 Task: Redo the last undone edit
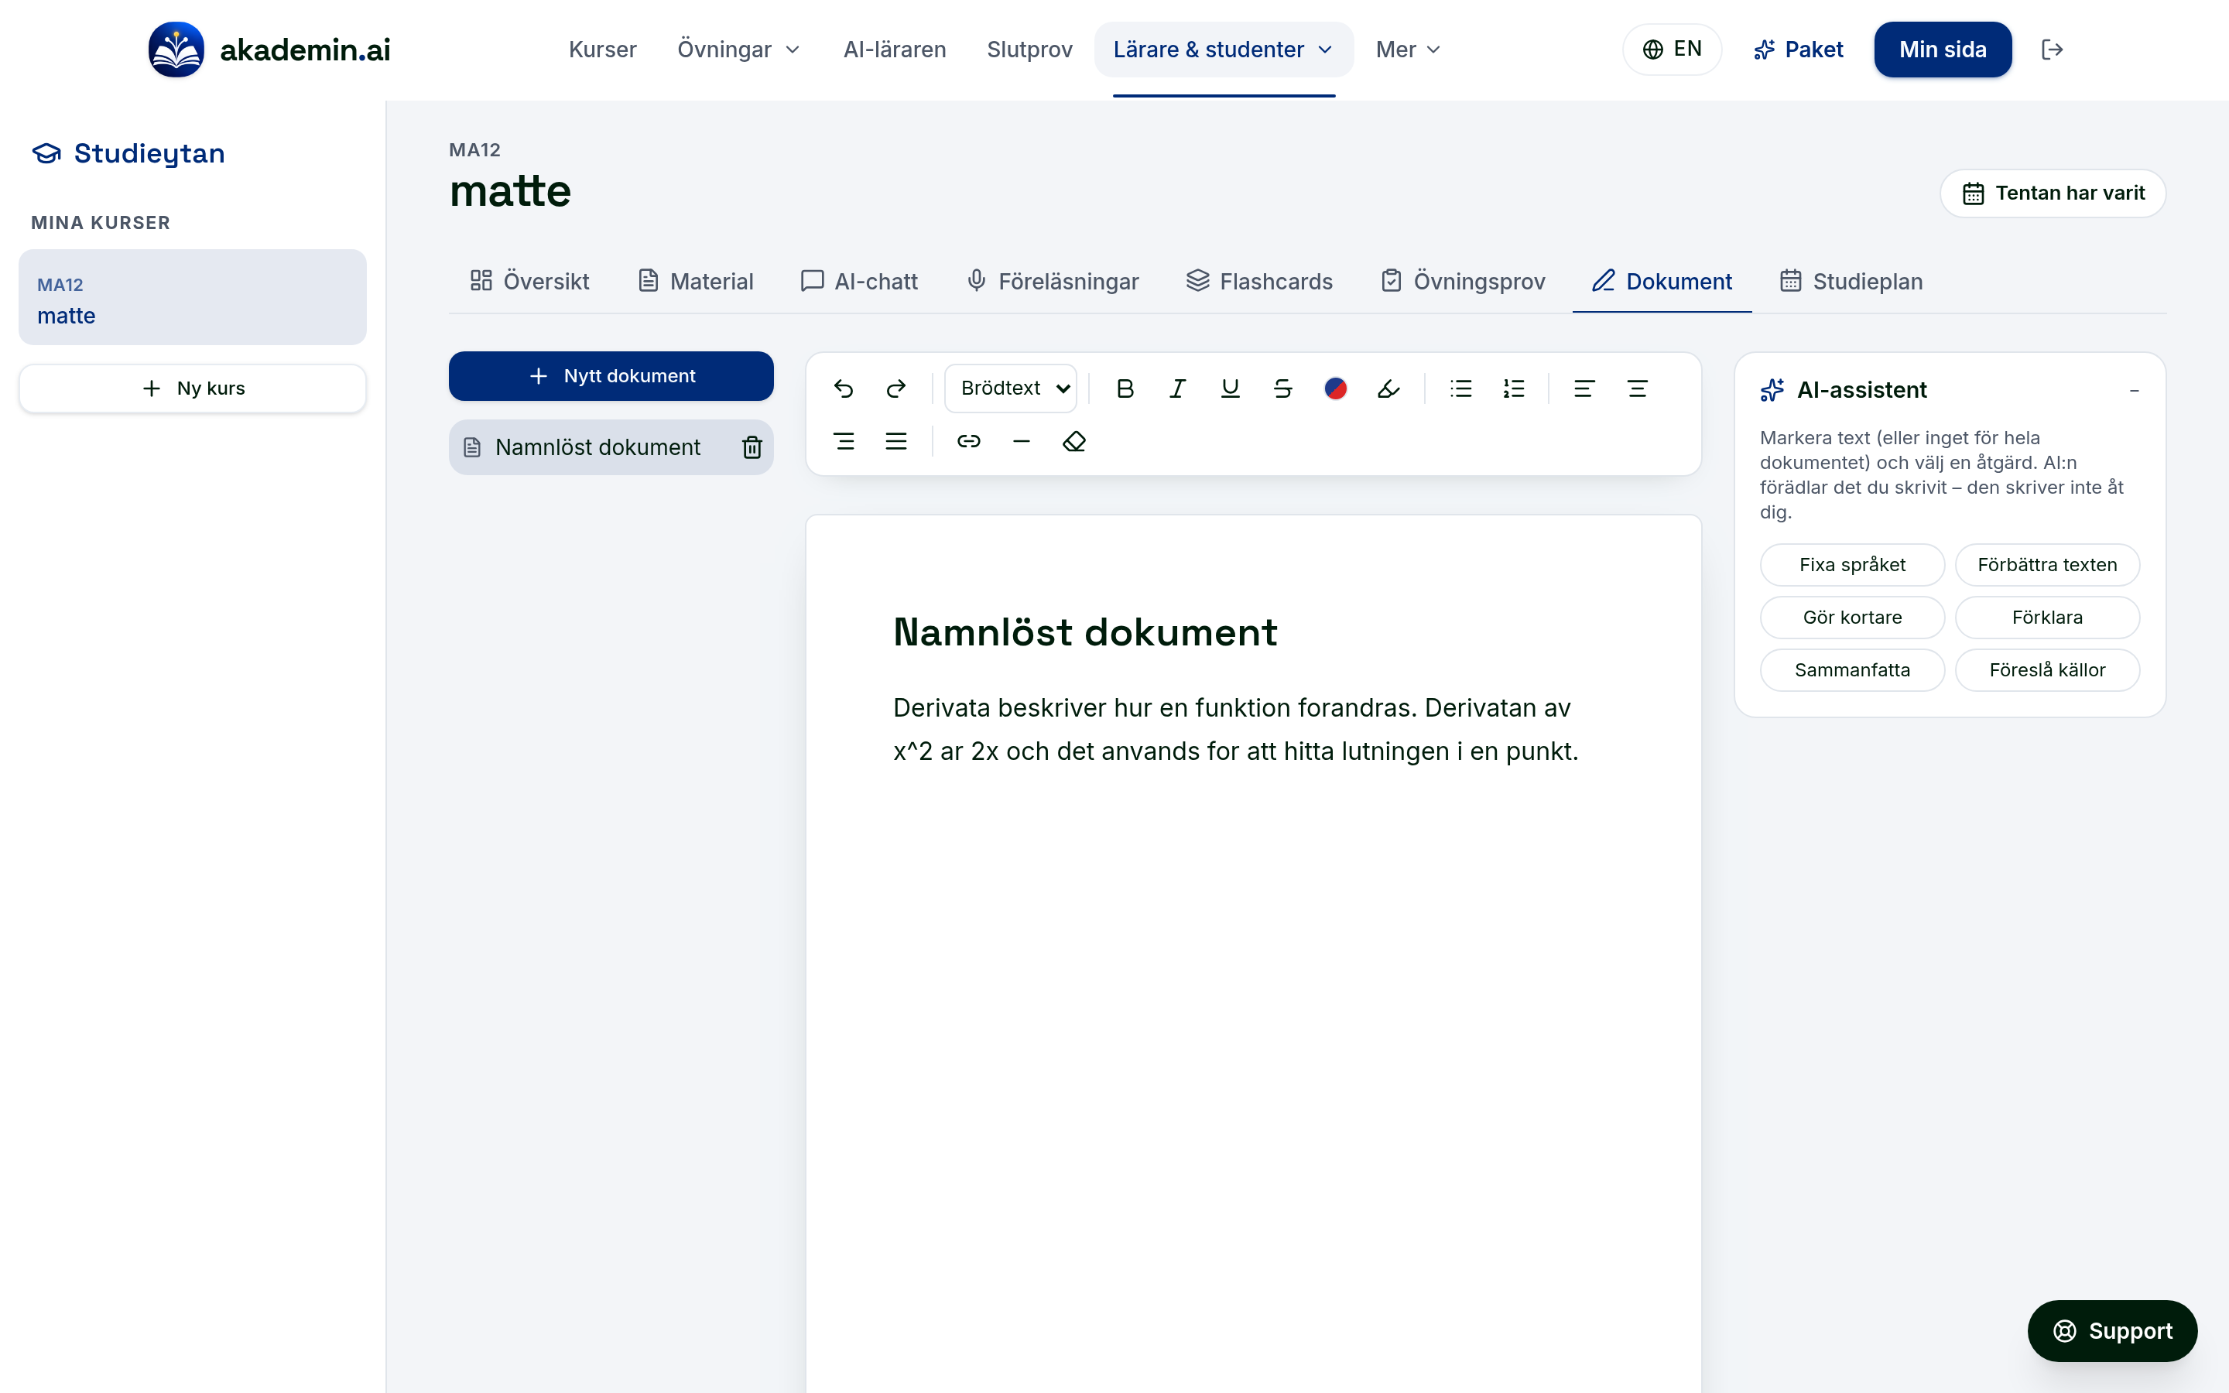[x=896, y=388]
